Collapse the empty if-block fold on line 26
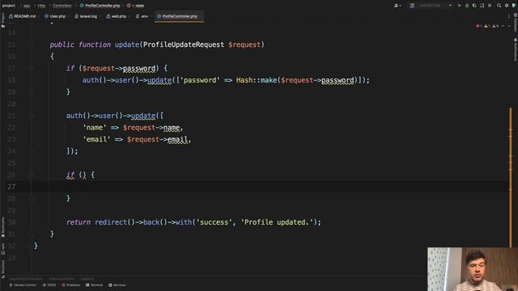Image resolution: width=518 pixels, height=291 pixels. (31, 175)
